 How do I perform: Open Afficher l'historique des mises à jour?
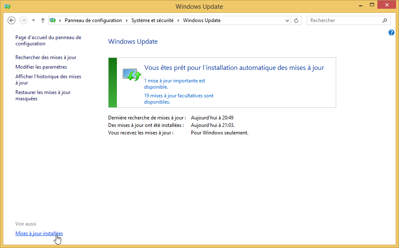coord(48,80)
